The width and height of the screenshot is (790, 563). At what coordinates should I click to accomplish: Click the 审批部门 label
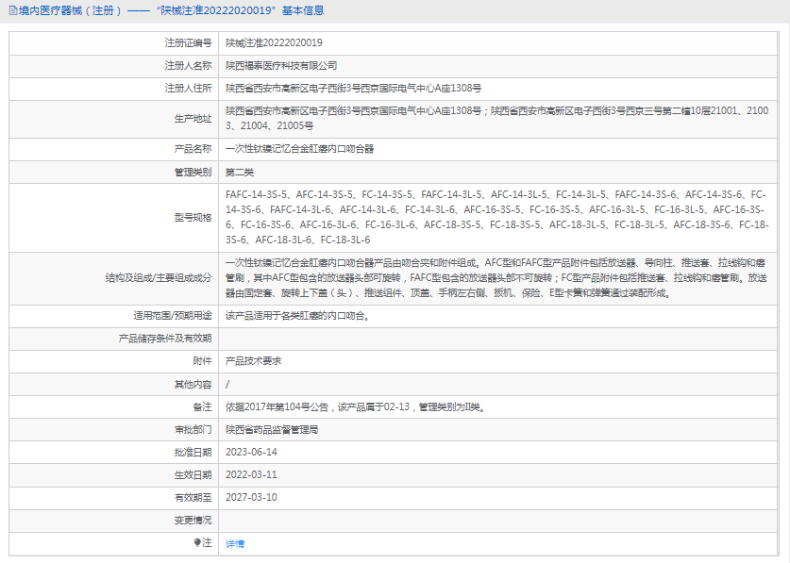click(x=193, y=429)
